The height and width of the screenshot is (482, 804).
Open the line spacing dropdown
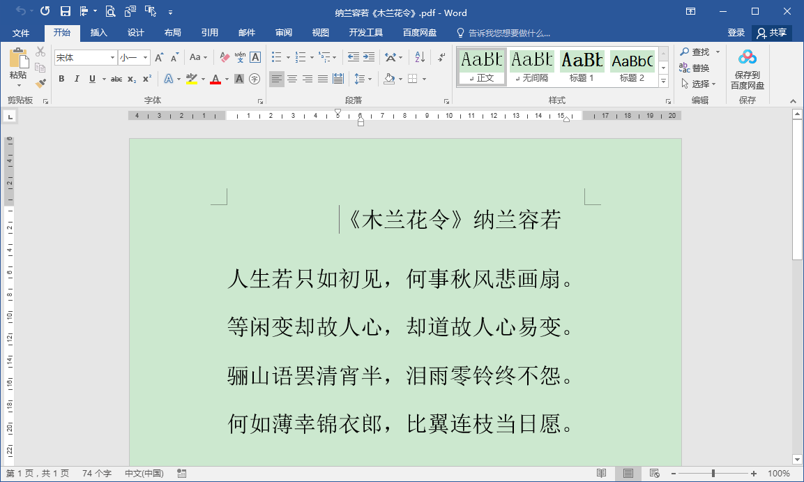coord(363,79)
